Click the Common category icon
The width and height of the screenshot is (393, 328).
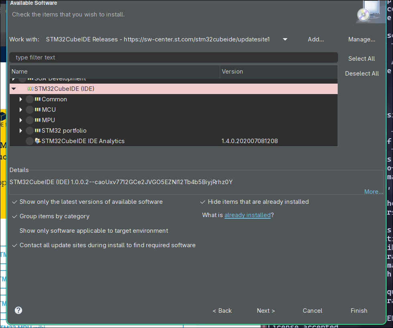click(38, 99)
